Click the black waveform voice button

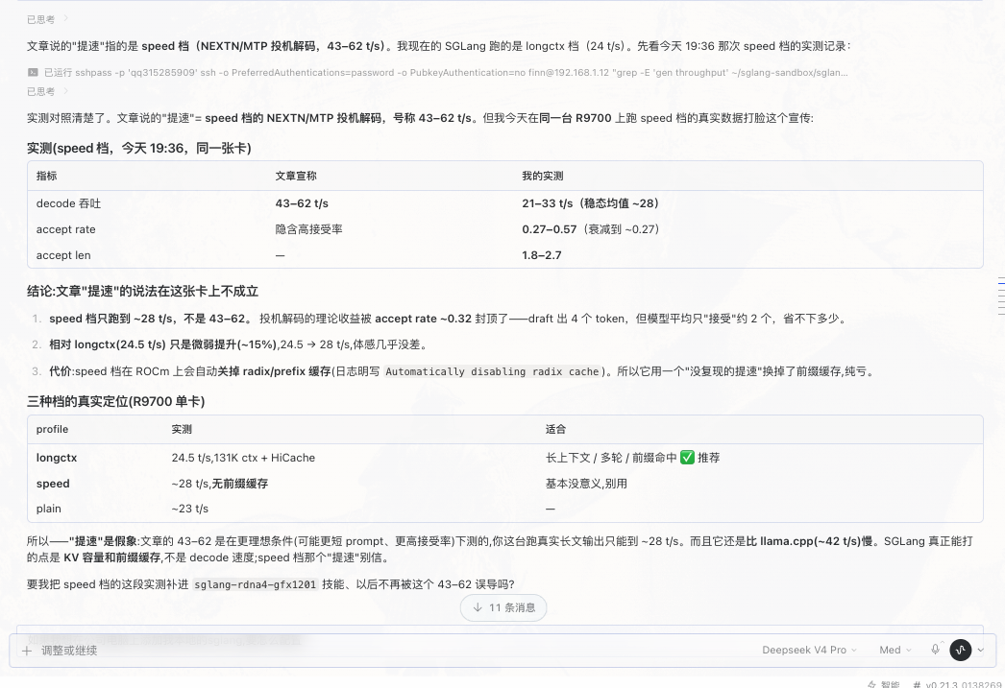tap(960, 651)
